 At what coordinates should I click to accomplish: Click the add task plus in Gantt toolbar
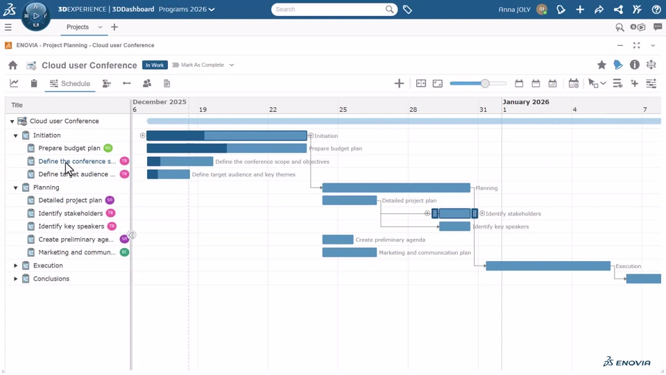click(399, 83)
